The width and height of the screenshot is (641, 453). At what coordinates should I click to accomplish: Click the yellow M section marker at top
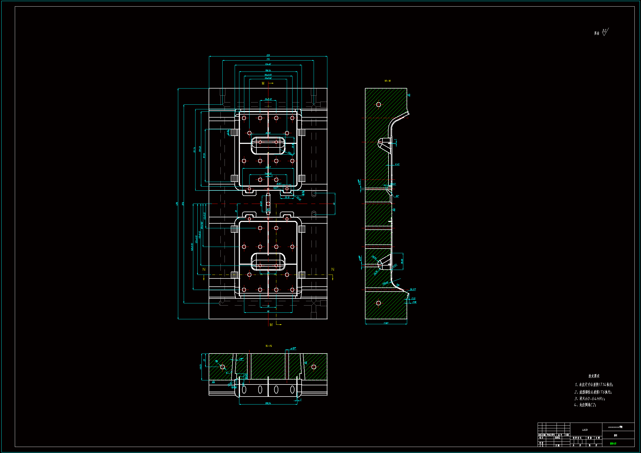point(263,84)
